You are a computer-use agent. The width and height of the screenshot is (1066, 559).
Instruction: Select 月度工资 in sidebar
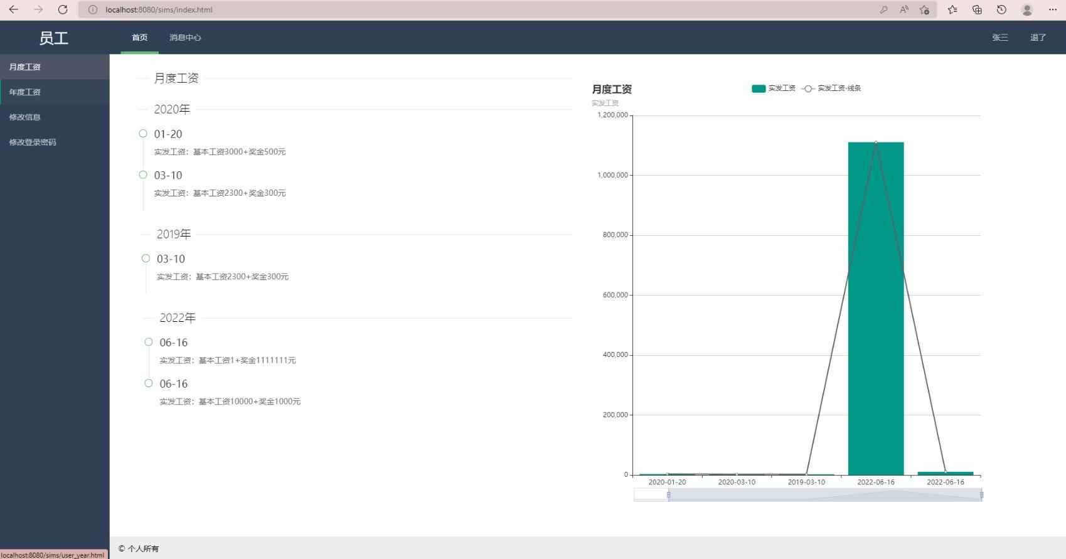point(55,67)
